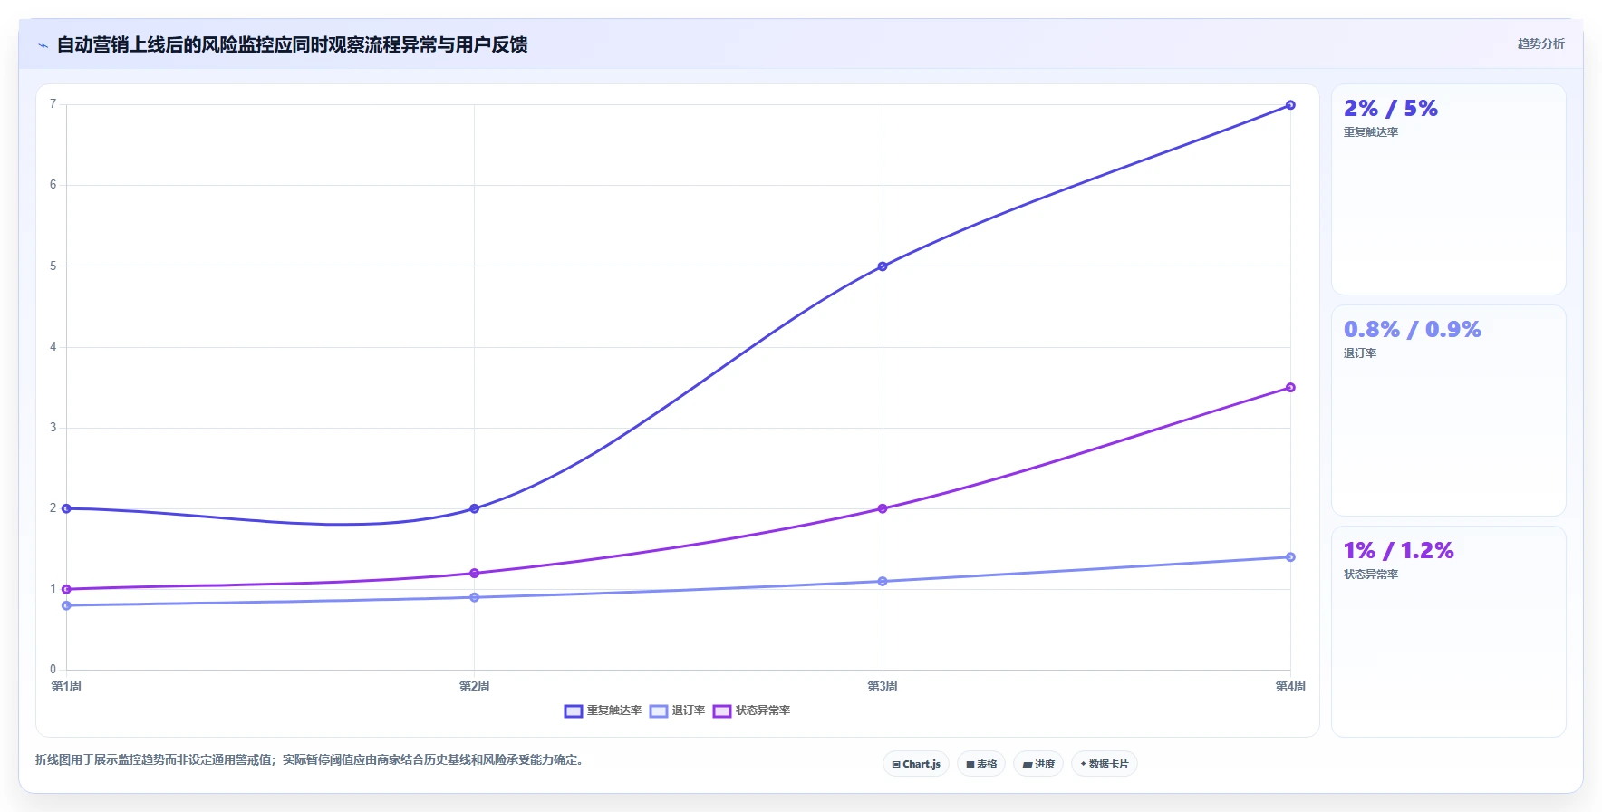Click 退订率 data point at 第3周

click(883, 581)
